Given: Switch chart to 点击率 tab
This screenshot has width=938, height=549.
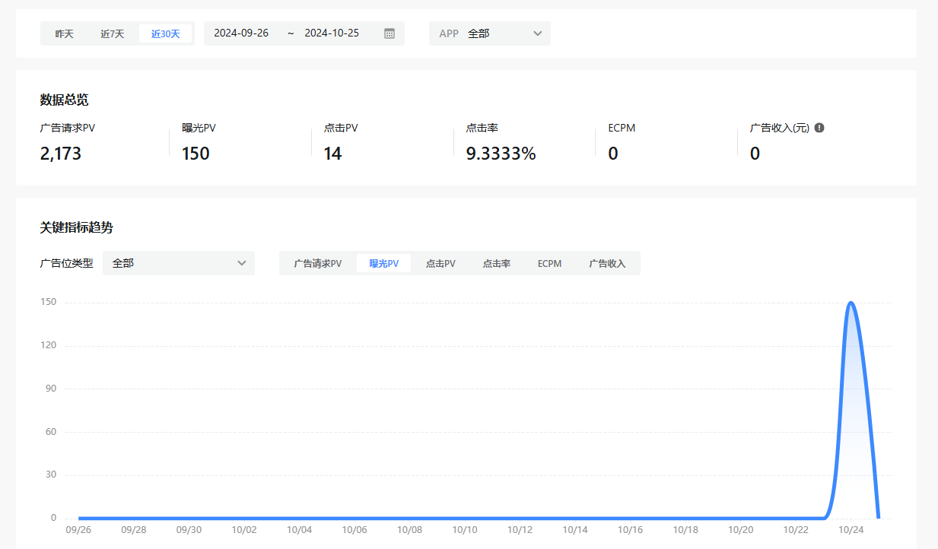Looking at the screenshot, I should [x=497, y=264].
